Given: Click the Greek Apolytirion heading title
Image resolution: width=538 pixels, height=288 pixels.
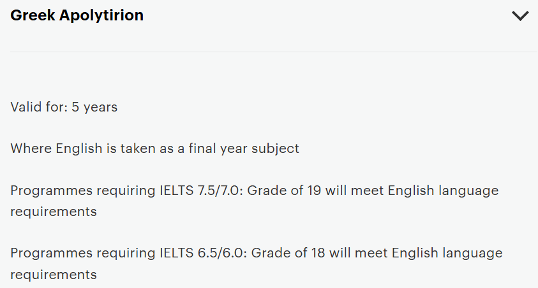Looking at the screenshot, I should point(77,16).
